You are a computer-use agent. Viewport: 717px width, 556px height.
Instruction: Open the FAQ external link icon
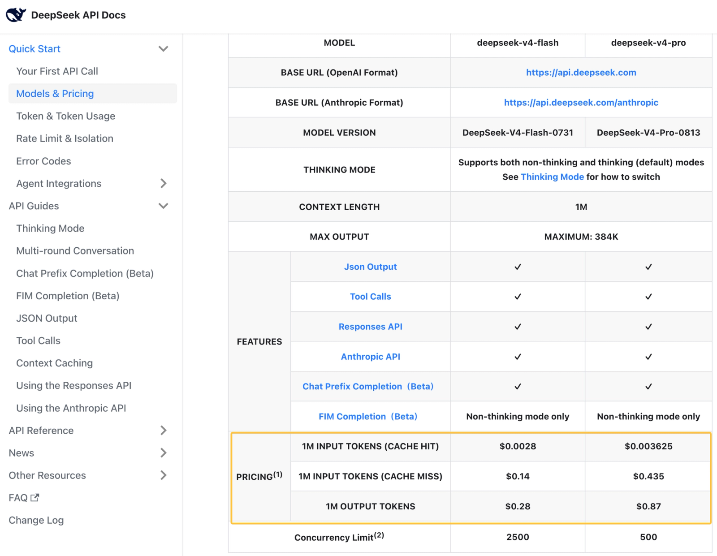(35, 497)
